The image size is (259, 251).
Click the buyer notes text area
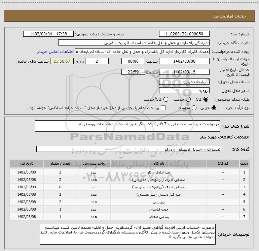click(x=127, y=234)
